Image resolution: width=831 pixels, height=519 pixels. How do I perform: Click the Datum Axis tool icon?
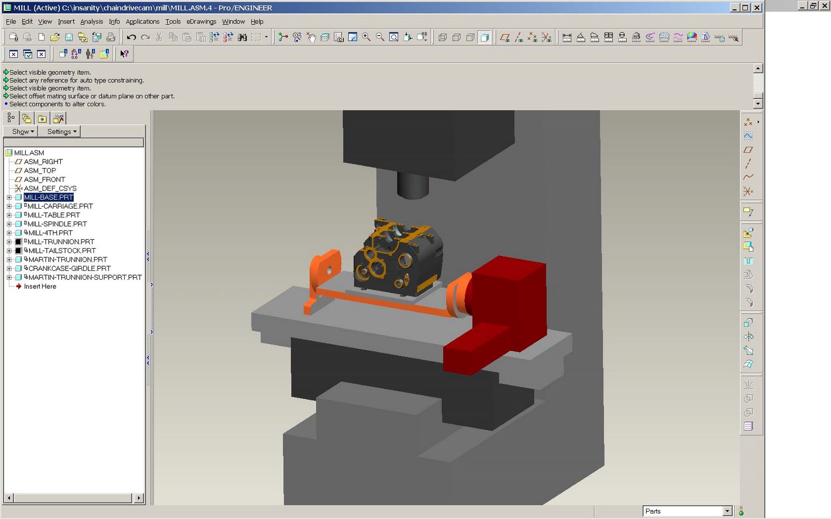click(x=748, y=163)
